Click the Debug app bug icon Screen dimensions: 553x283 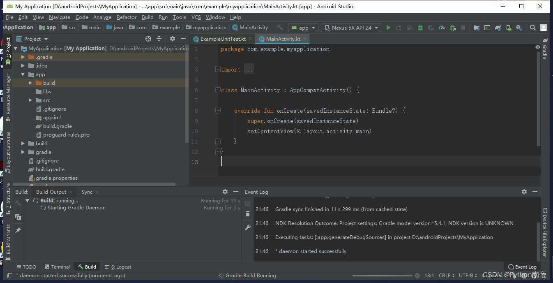pyautogui.click(x=420, y=28)
